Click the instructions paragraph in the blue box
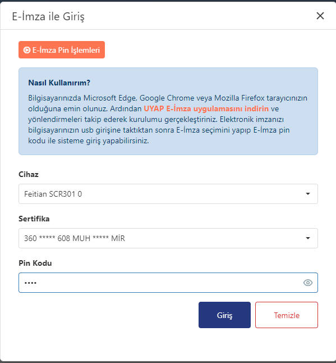 168,119
